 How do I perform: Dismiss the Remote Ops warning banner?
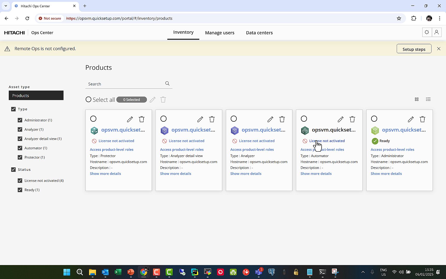(439, 49)
